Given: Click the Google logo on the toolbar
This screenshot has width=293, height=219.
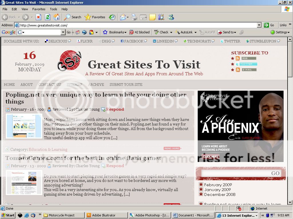Looking at the screenshot, I should tap(9, 32).
